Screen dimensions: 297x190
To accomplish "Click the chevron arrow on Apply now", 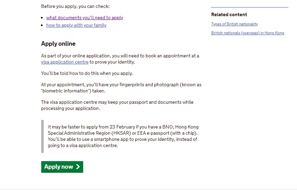I will pyautogui.click(x=78, y=167).
